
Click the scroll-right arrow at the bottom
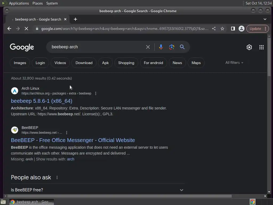point(265,196)
